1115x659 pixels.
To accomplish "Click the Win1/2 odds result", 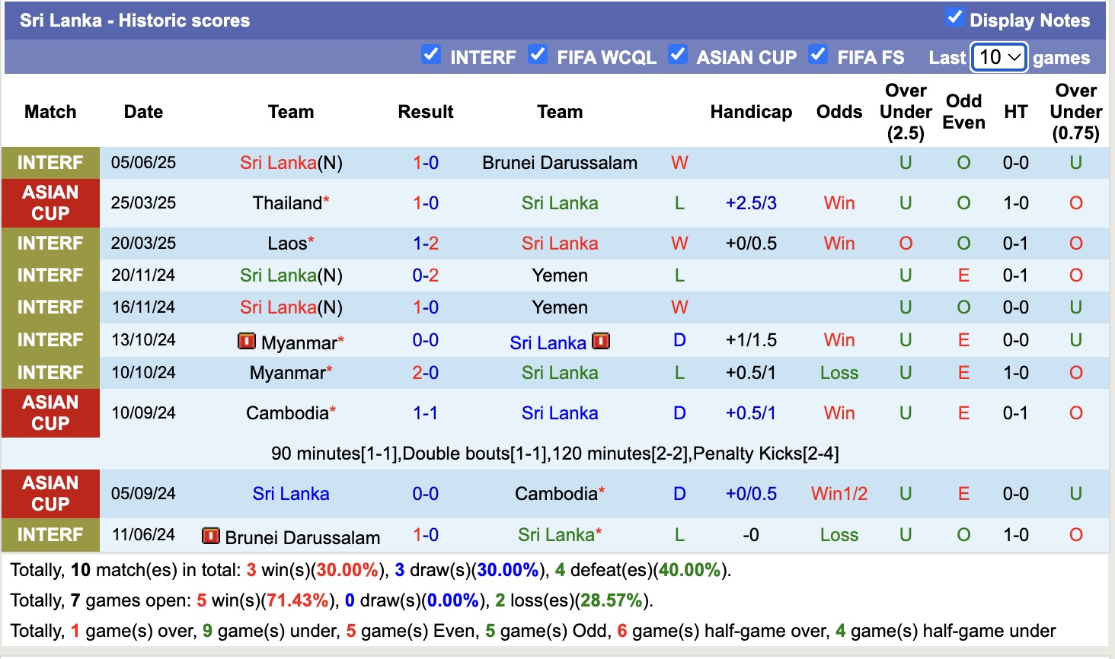I will click(839, 494).
